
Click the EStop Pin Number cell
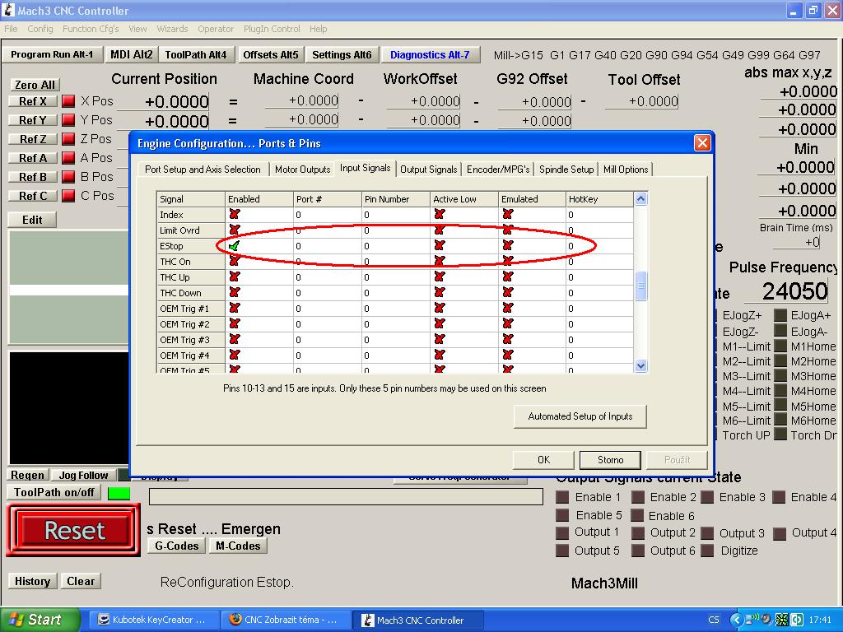point(395,246)
